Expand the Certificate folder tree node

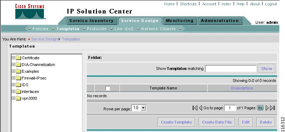coord(13,58)
